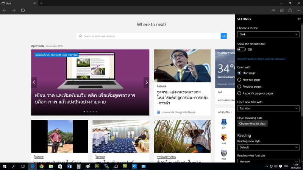This screenshot has height=170, width=303.
Task: Open Windows Start menu
Action: click(5, 166)
